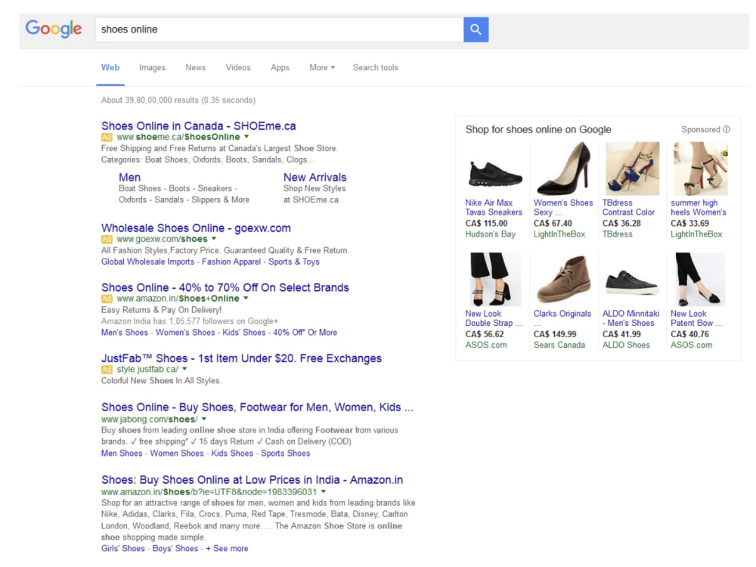Click "Girls' Shoes" link
The width and height of the screenshot is (756, 567).
point(123,549)
